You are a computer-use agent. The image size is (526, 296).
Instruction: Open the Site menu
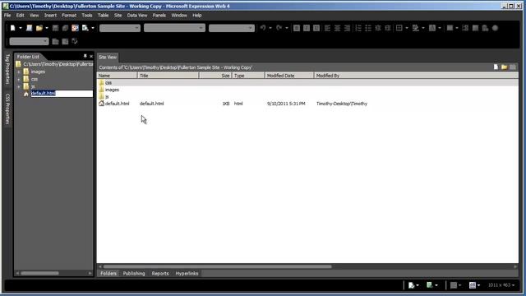point(118,16)
